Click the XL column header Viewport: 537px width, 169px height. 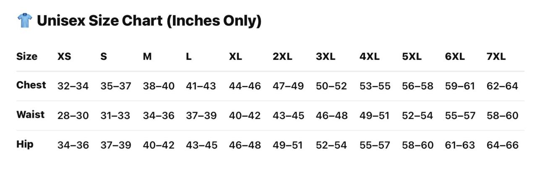pyautogui.click(x=235, y=57)
